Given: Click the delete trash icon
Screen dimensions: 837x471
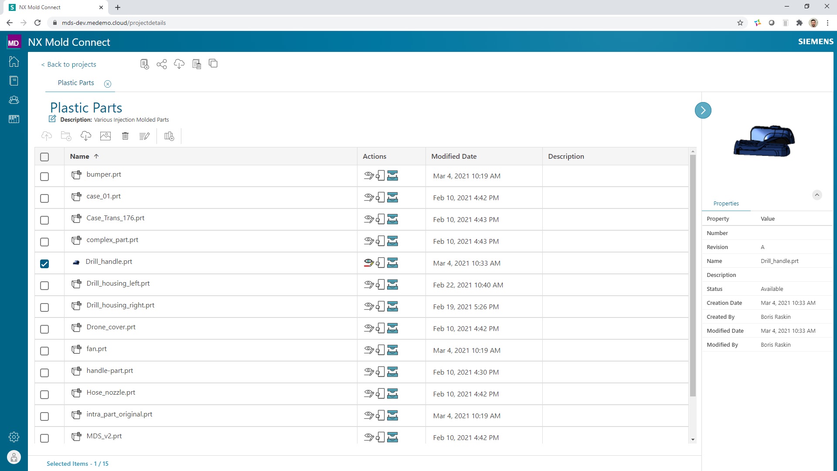Looking at the screenshot, I should (125, 136).
